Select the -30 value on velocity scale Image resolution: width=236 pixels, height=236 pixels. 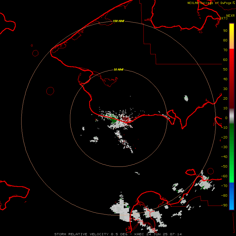point(224,147)
